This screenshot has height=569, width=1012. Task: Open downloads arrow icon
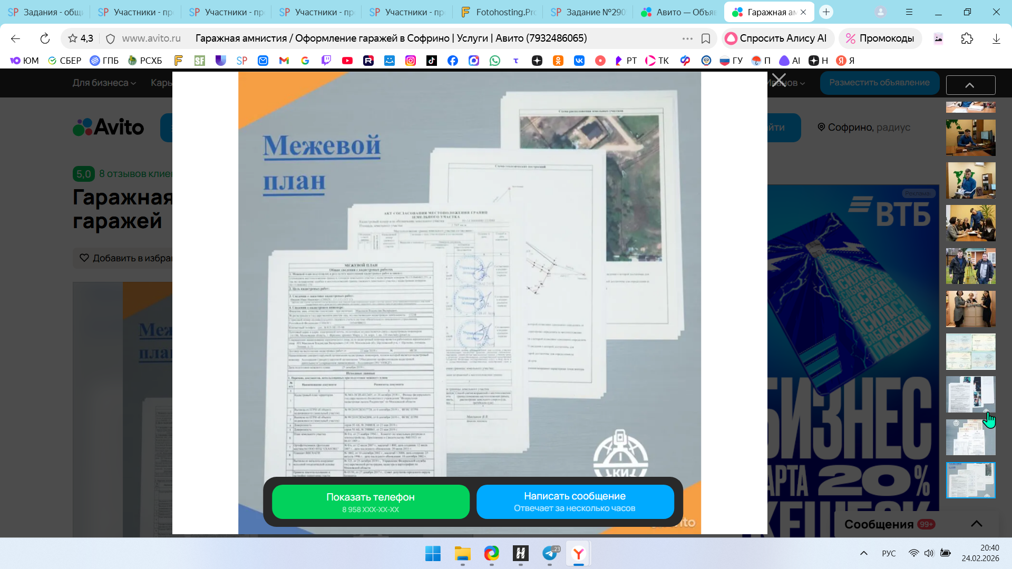pos(996,38)
